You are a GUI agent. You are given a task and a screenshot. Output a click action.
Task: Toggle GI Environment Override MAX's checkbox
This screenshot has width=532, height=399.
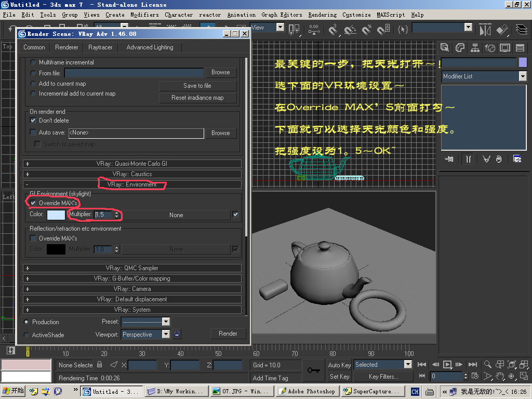(33, 203)
